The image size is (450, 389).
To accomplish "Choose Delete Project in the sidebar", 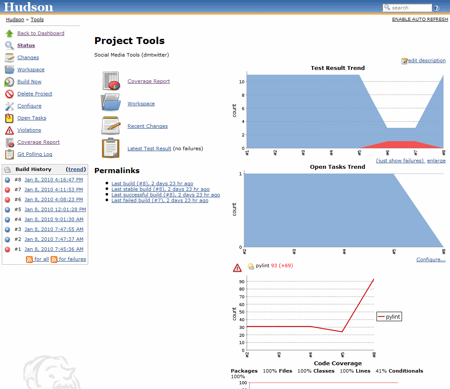I will pyautogui.click(x=35, y=93).
